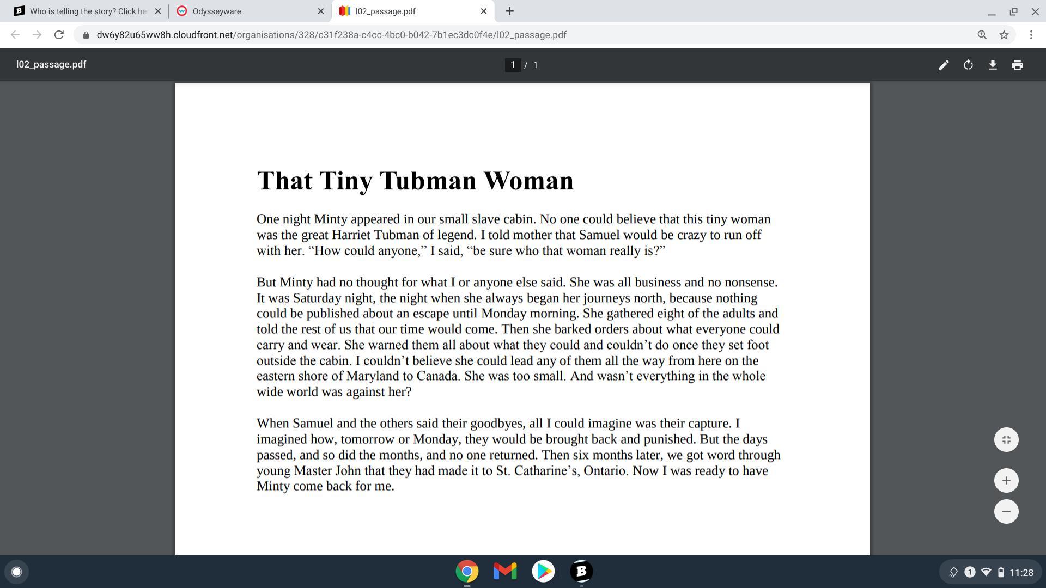Reload the current page
Image resolution: width=1046 pixels, height=588 pixels.
point(59,35)
